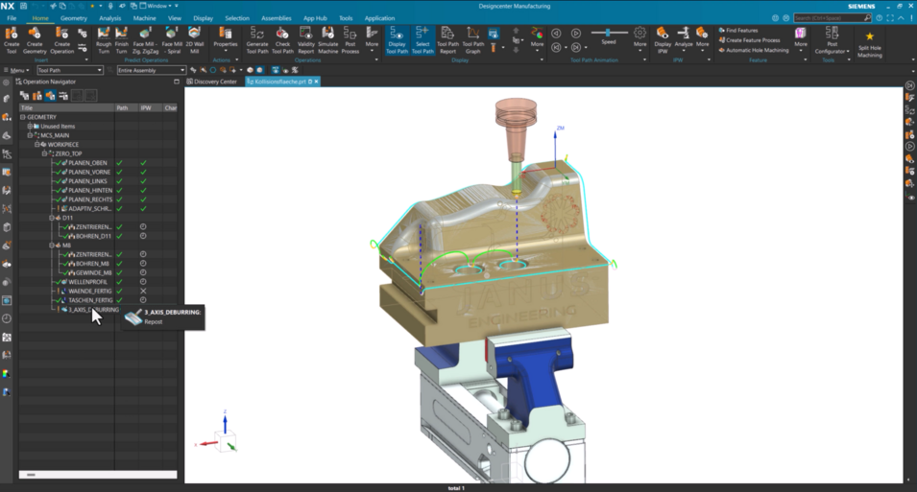Toggle Display Tool Path
Screen dimensions: 917x492
click(x=397, y=39)
